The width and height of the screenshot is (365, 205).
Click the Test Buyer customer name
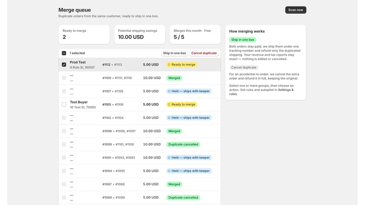pyautogui.click(x=78, y=102)
